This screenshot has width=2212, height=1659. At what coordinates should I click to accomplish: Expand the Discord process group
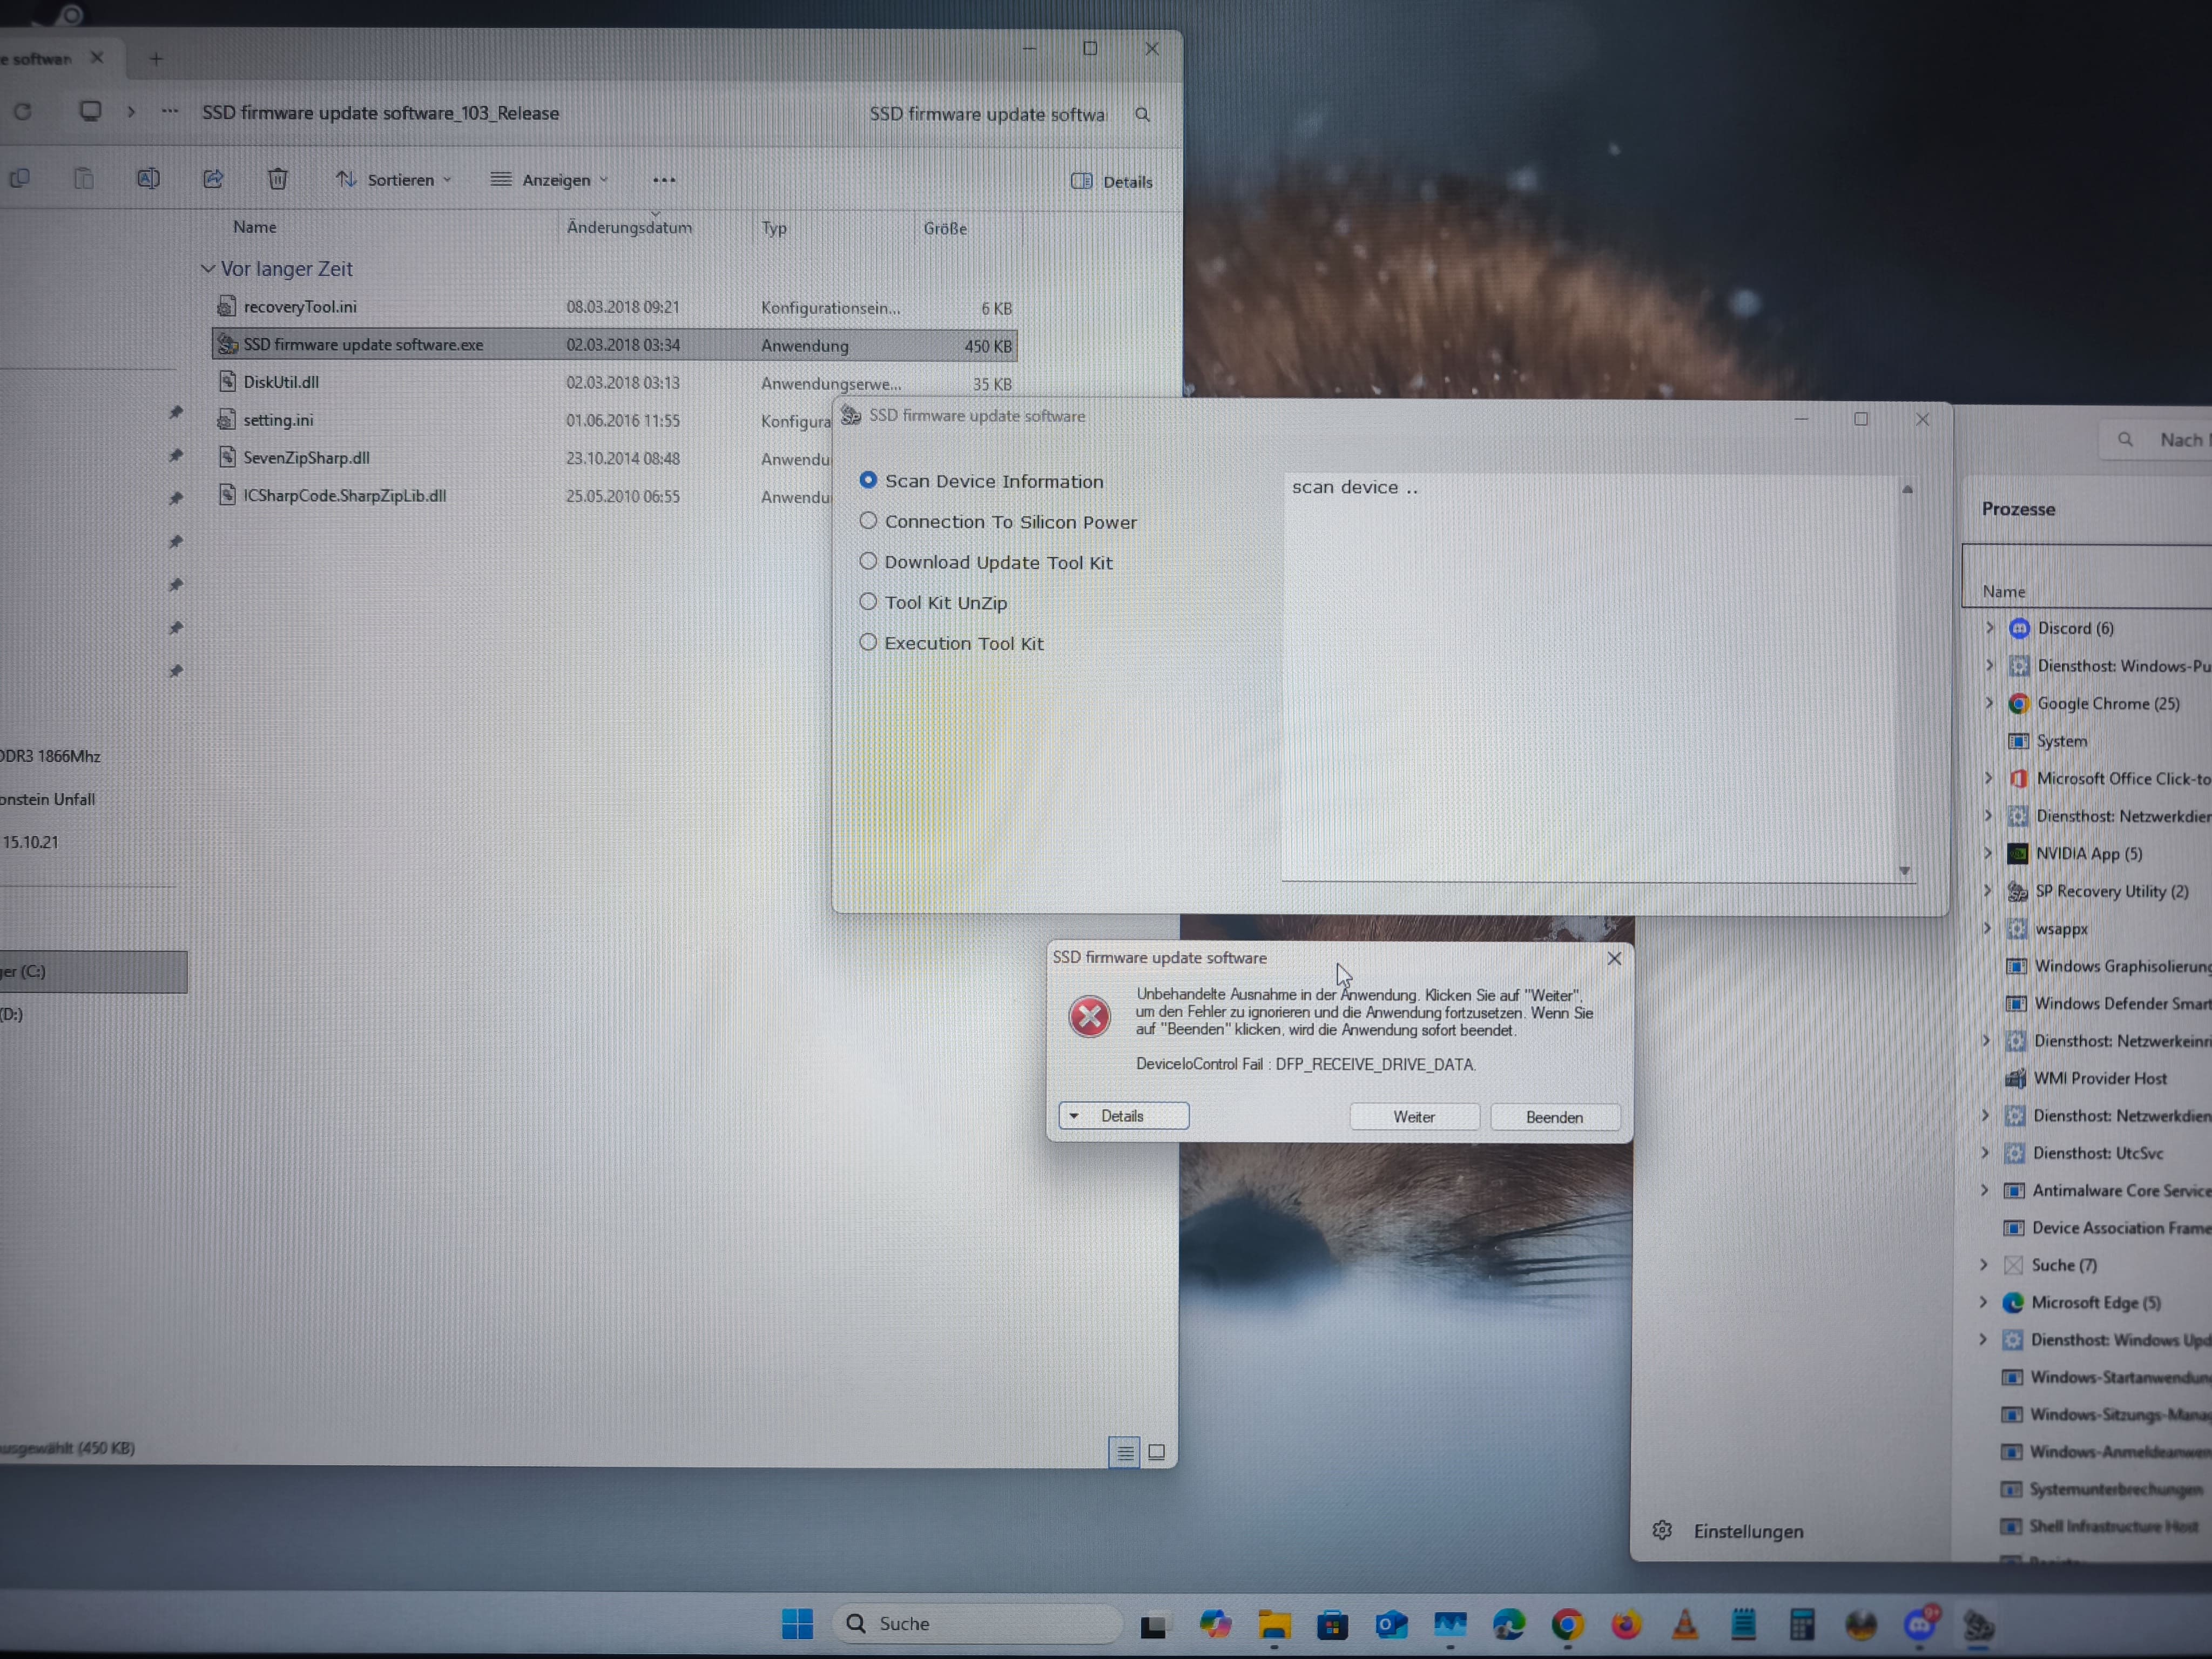pyautogui.click(x=1989, y=628)
